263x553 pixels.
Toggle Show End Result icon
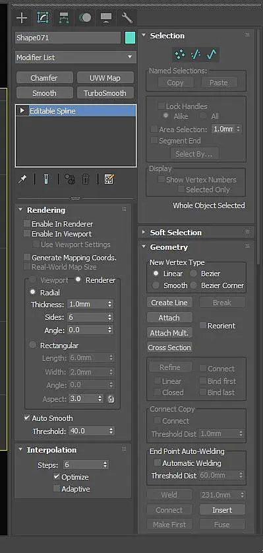(45, 179)
